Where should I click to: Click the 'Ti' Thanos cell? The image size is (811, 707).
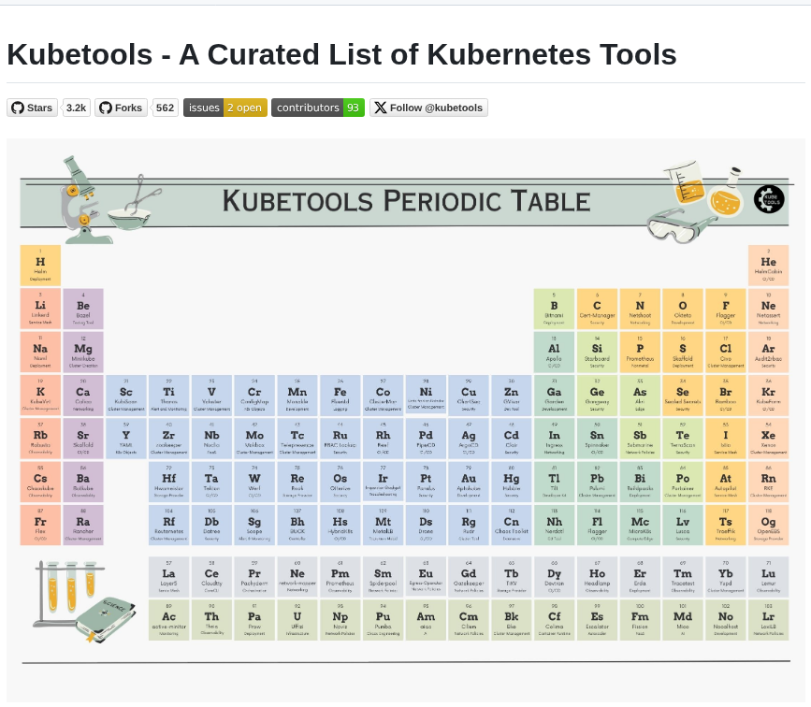[168, 396]
